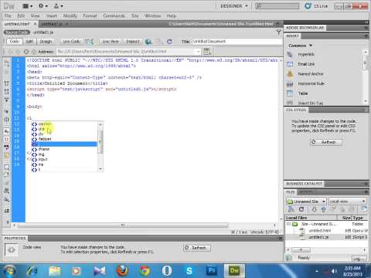
Task: Click the Title text field
Action: (237, 42)
